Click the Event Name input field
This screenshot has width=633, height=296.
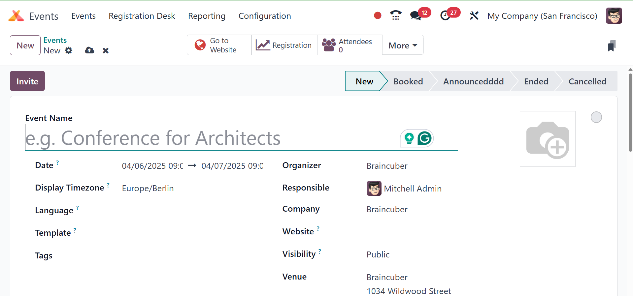[211, 138]
